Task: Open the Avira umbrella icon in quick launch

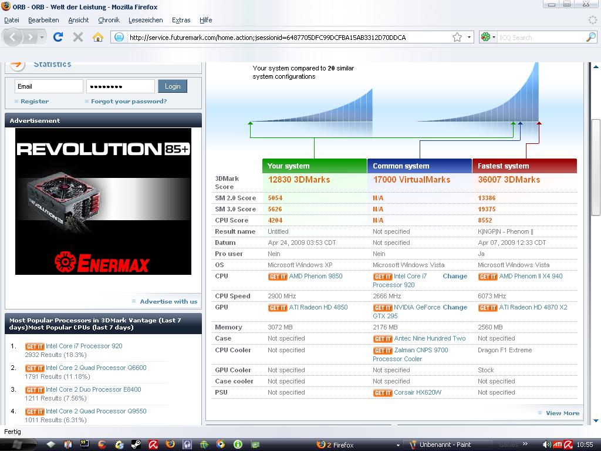Action: click(153, 445)
